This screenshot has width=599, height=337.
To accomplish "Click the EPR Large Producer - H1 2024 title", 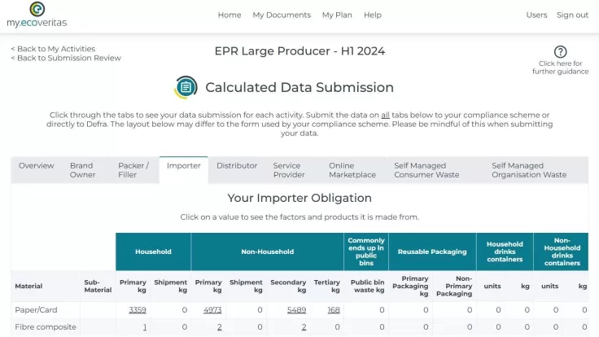I will coord(299,51).
